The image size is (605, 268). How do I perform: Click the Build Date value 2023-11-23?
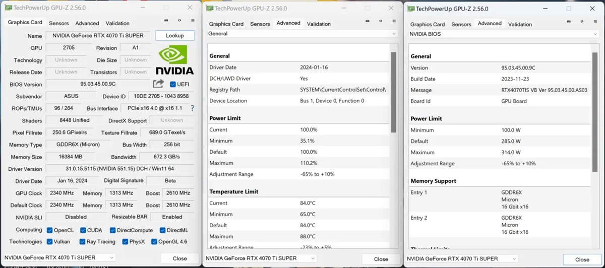[515, 79]
